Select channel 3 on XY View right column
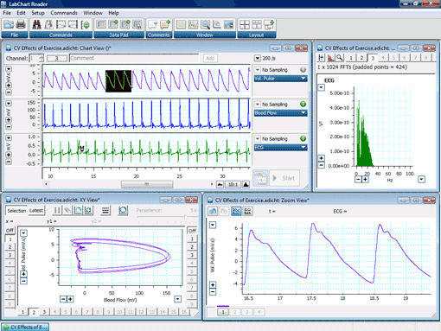Image resolution: width=441 pixels, height=331 pixels. tap(192, 255)
